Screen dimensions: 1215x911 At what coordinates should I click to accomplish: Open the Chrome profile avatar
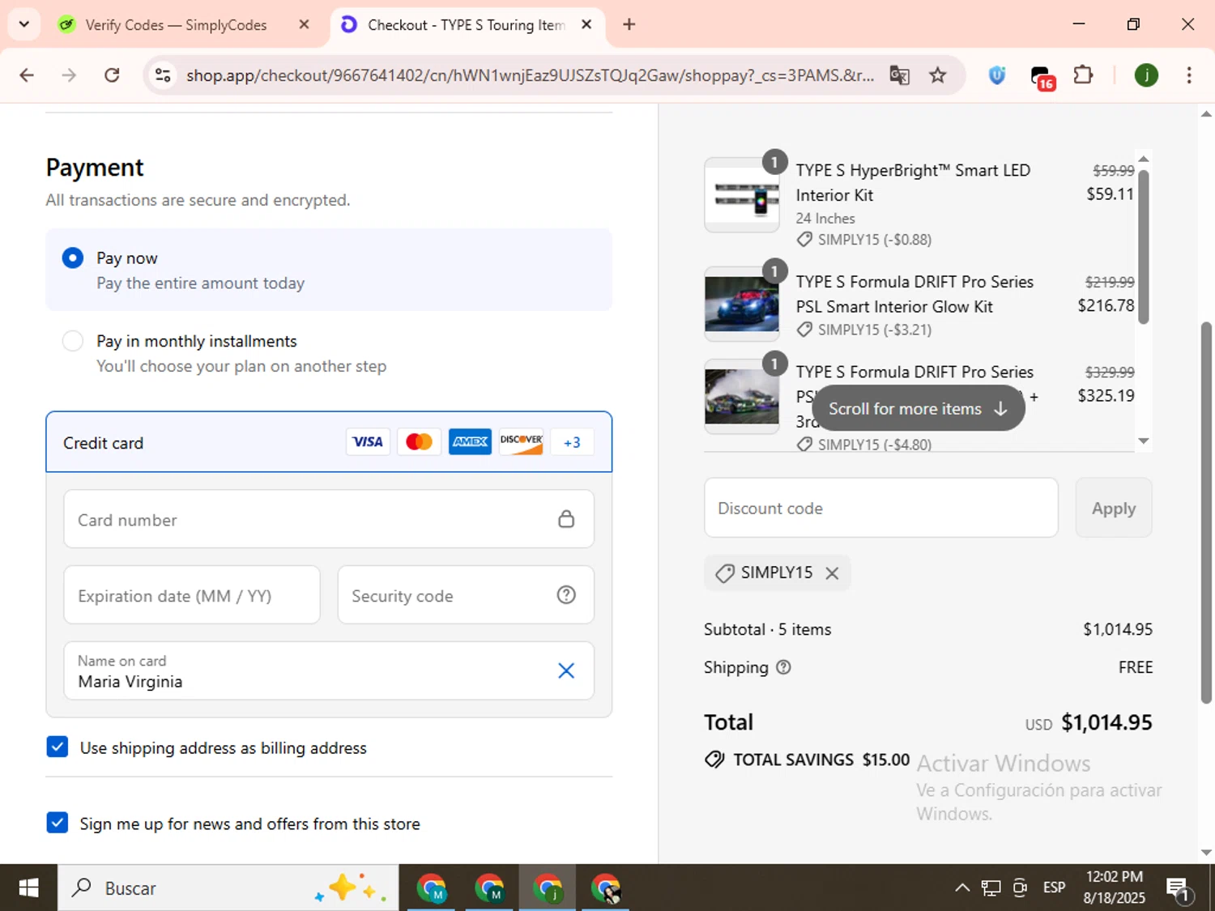tap(1146, 75)
